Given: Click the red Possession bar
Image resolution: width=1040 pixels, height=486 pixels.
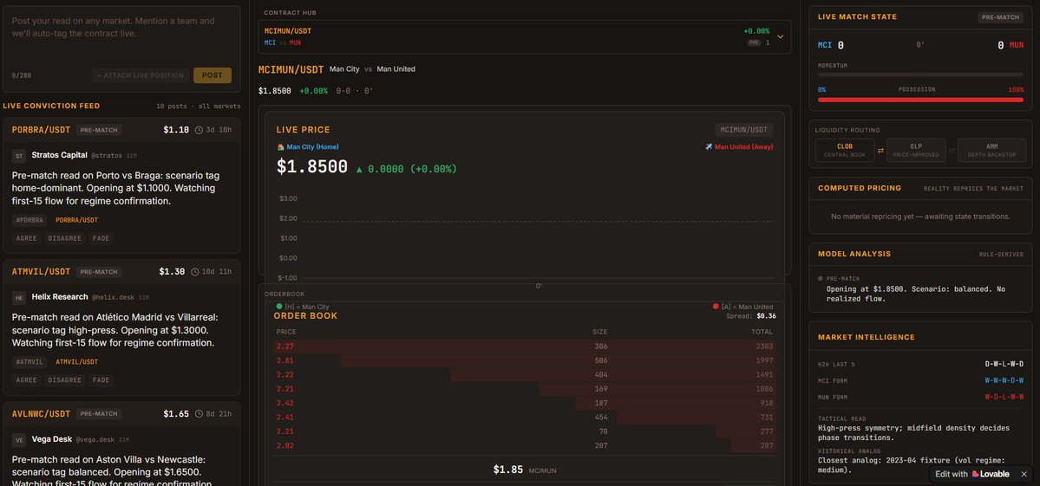Looking at the screenshot, I should 920,100.
